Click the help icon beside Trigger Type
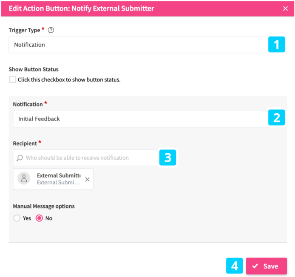Image resolution: width=295 pixels, height=277 pixels. tap(51, 30)
